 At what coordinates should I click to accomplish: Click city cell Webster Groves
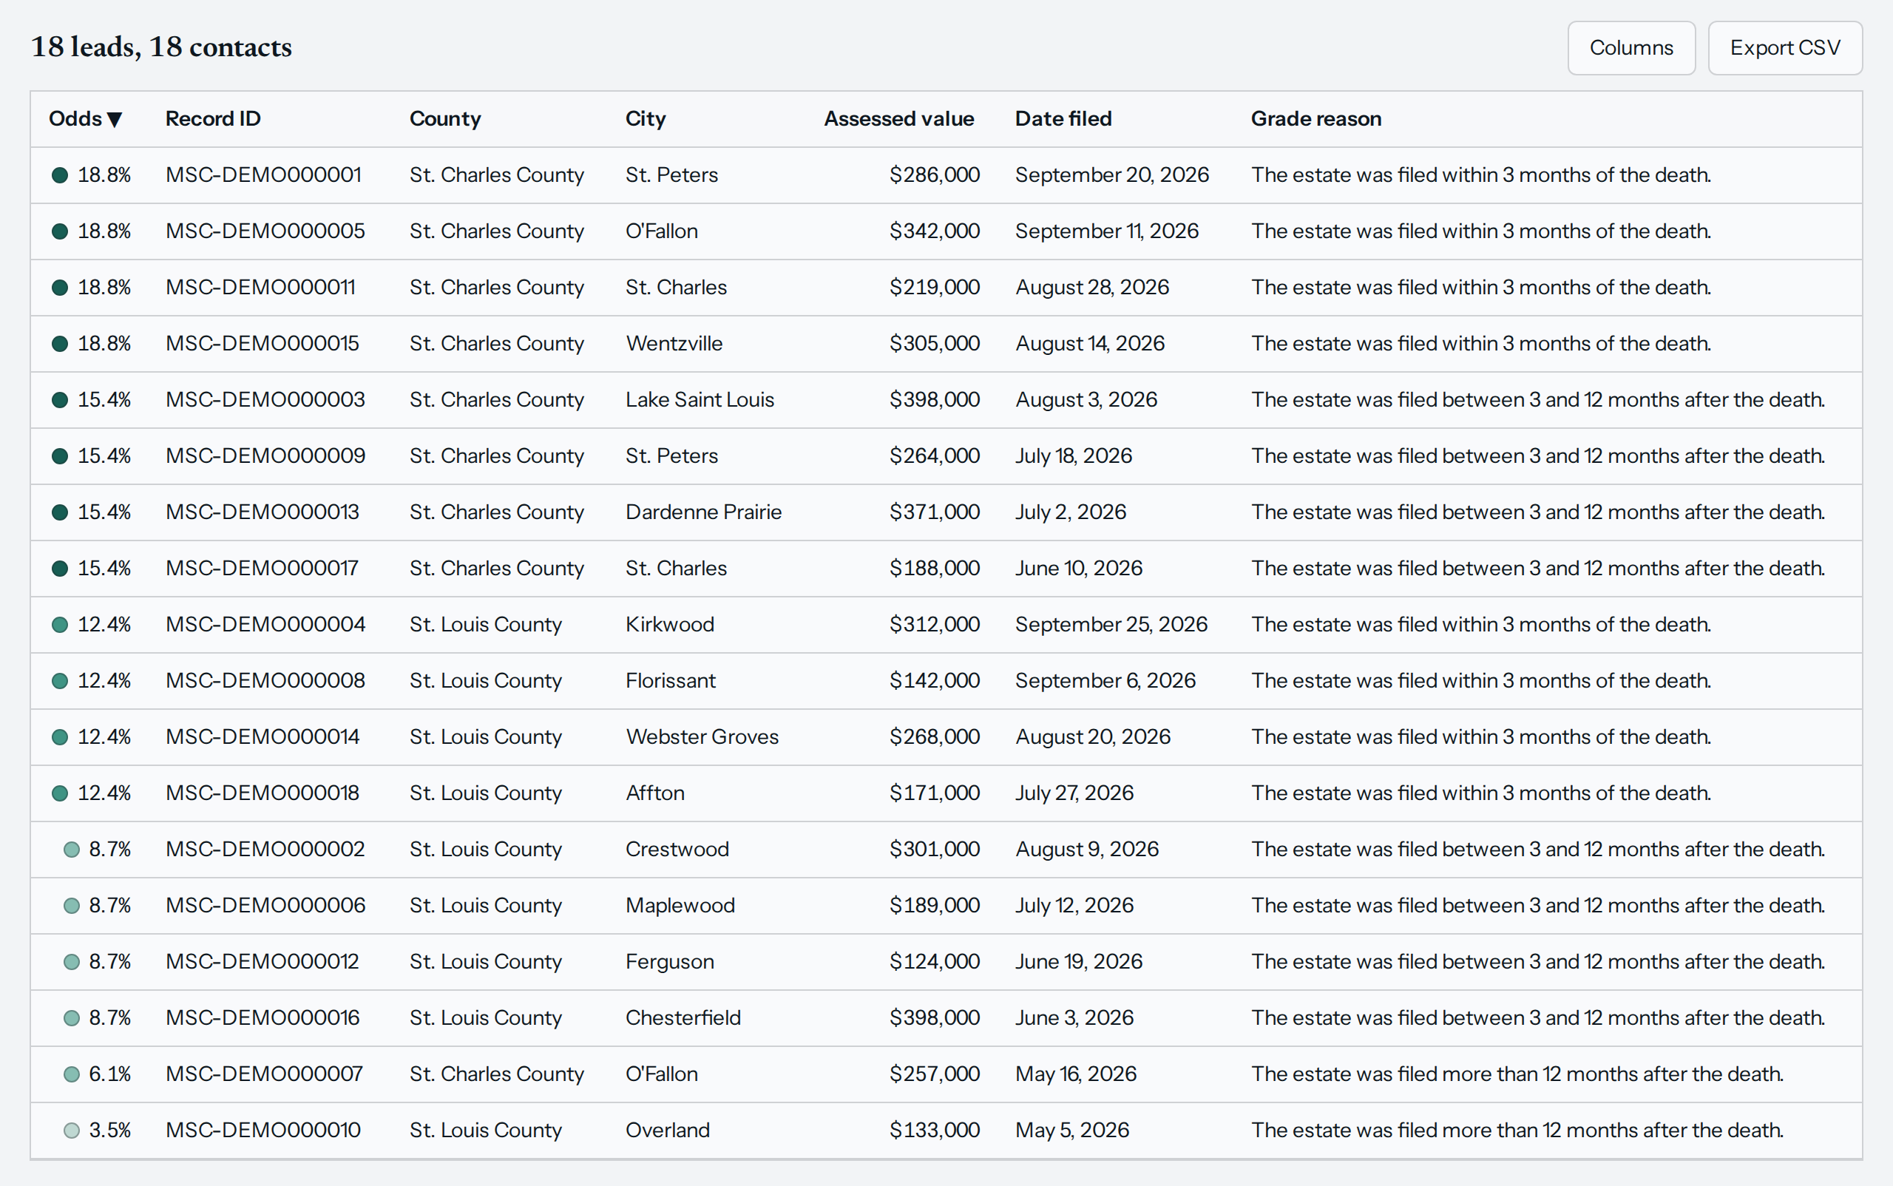click(702, 737)
